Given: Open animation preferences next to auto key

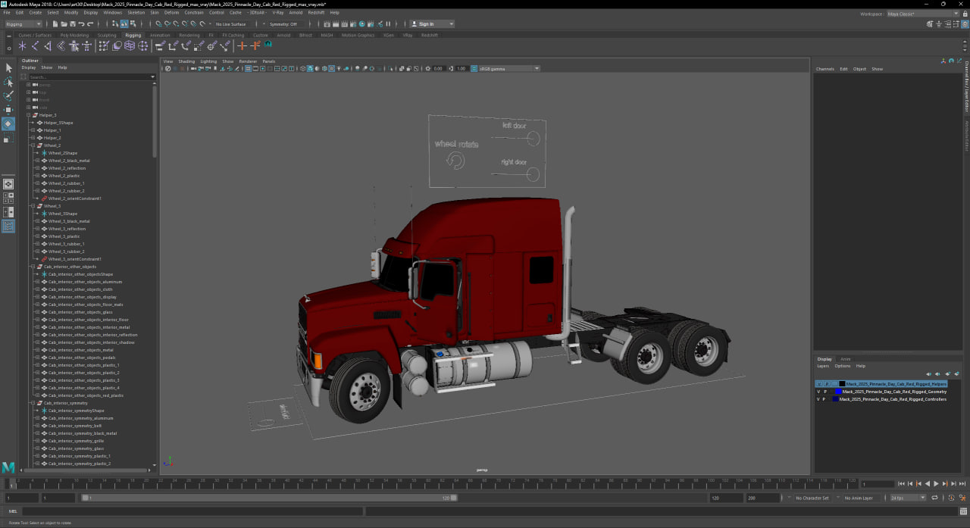Looking at the screenshot, I should (962, 498).
